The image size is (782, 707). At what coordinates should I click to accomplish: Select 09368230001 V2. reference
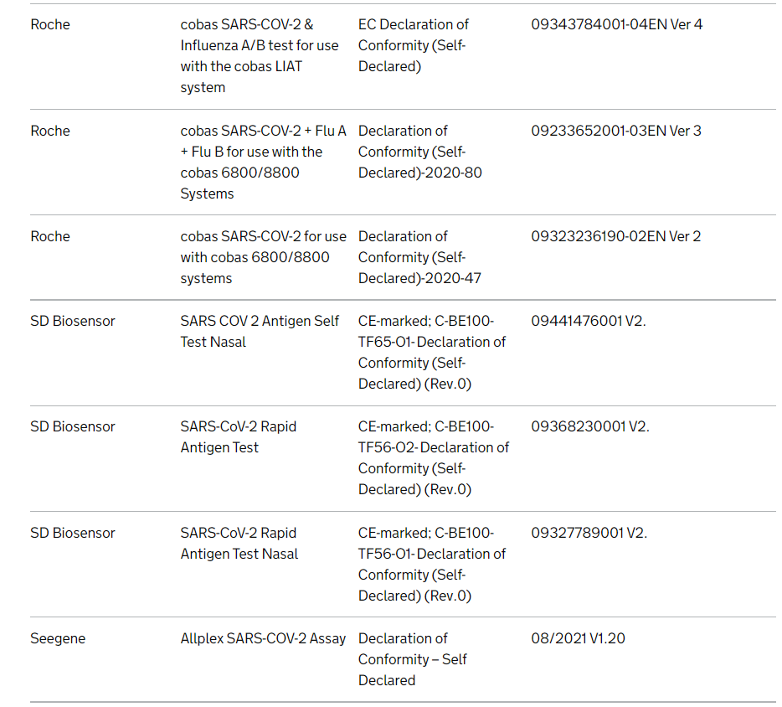click(590, 426)
